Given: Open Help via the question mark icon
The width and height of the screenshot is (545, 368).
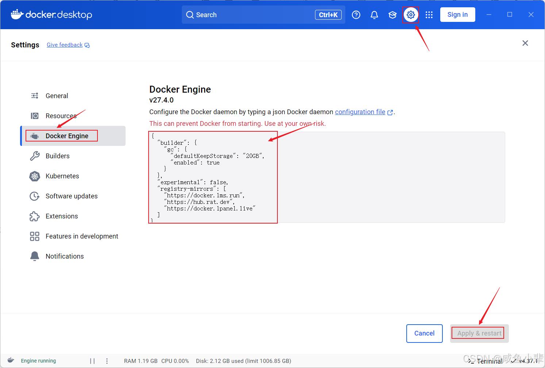Looking at the screenshot, I should click(356, 15).
